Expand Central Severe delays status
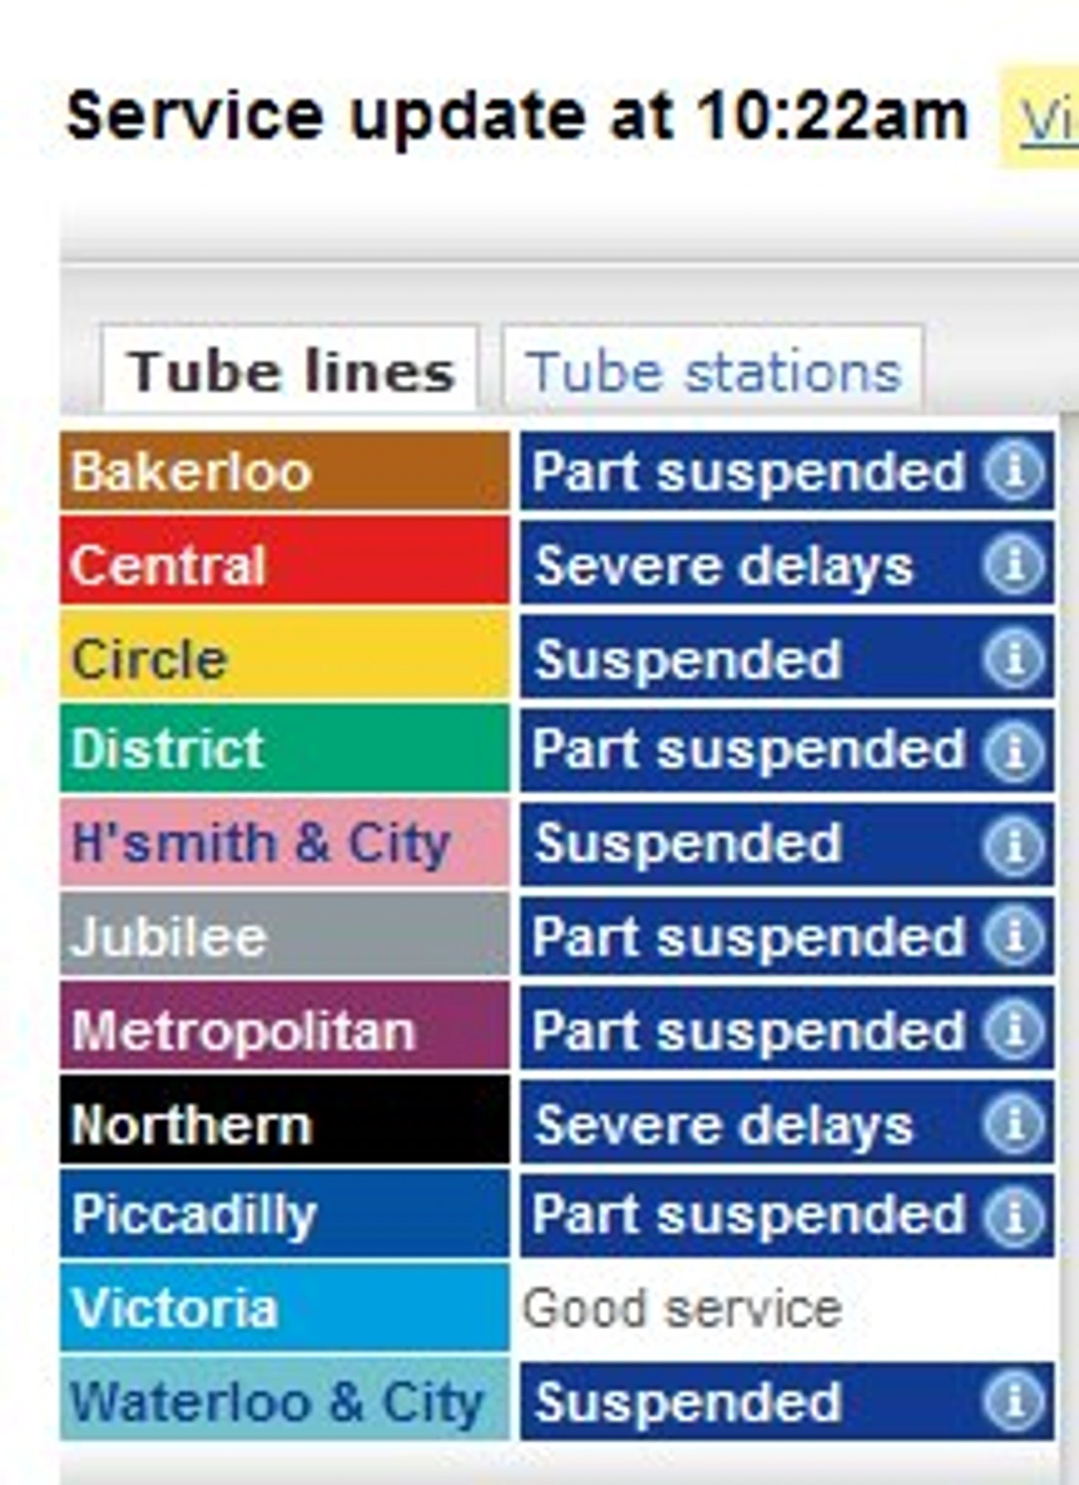Viewport: 1079px width, 1485px height. click(x=787, y=564)
